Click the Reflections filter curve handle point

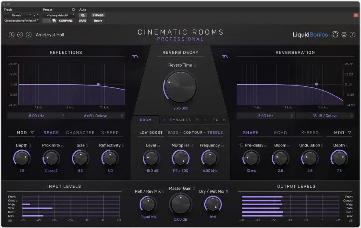click(x=98, y=84)
